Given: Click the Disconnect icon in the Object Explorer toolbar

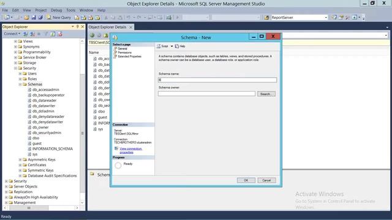Looking at the screenshot, I should (32, 34).
